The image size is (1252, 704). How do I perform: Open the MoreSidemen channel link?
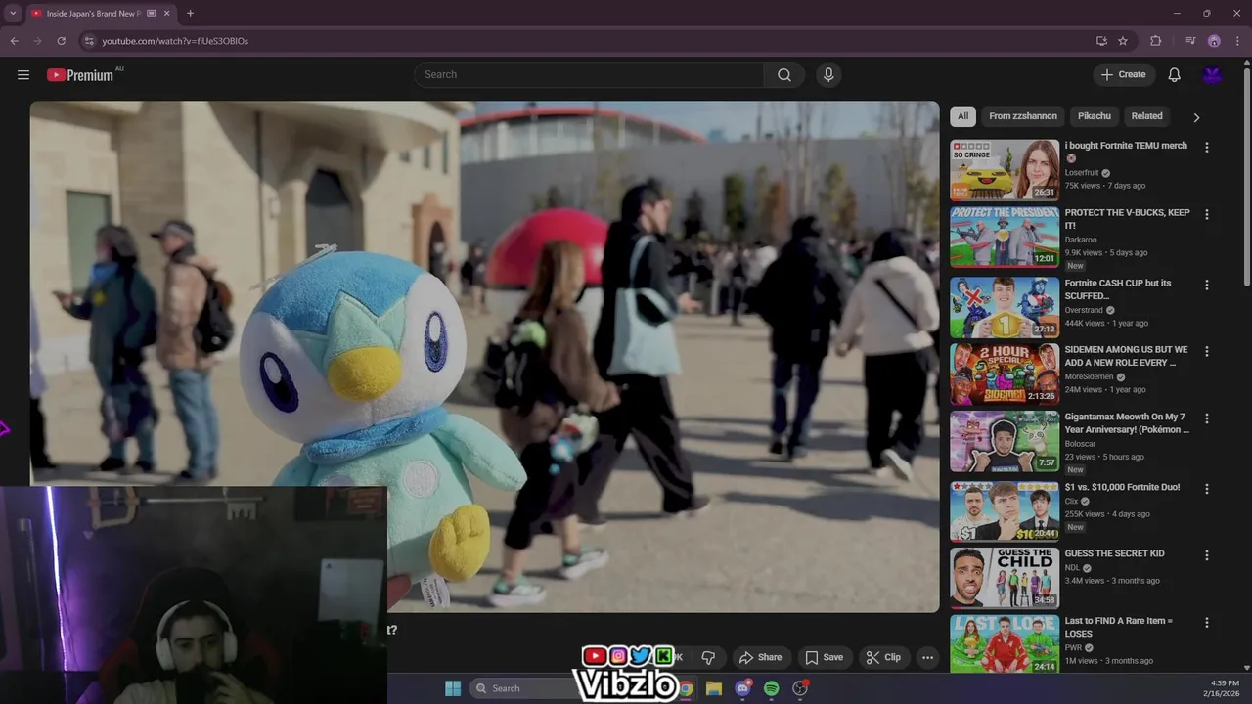click(x=1090, y=376)
